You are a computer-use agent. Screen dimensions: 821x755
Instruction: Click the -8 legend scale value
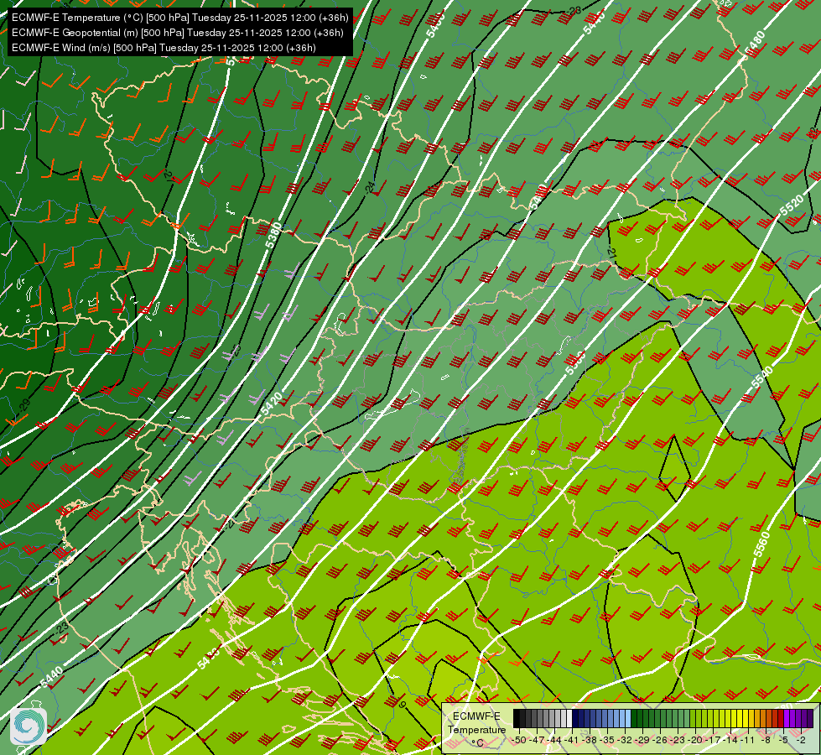[766, 740]
